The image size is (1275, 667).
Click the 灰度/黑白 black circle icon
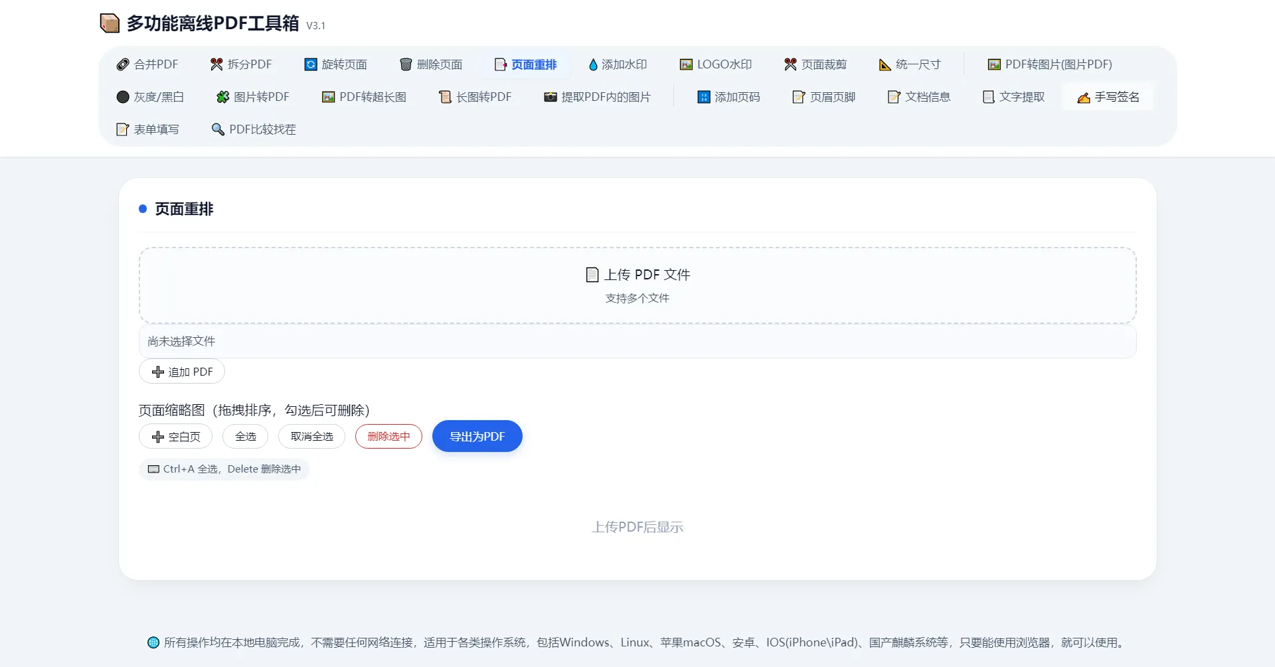123,97
